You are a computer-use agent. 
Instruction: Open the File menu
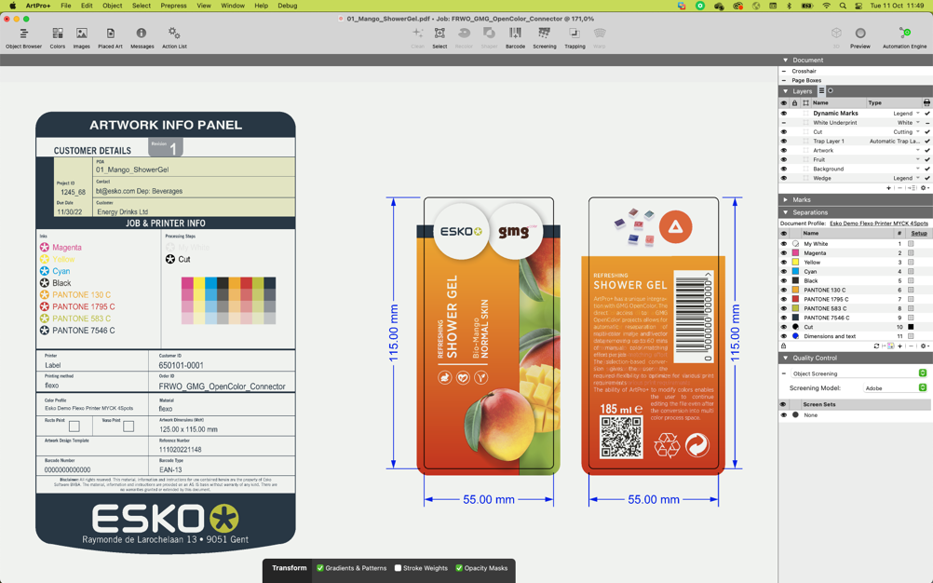click(x=65, y=6)
